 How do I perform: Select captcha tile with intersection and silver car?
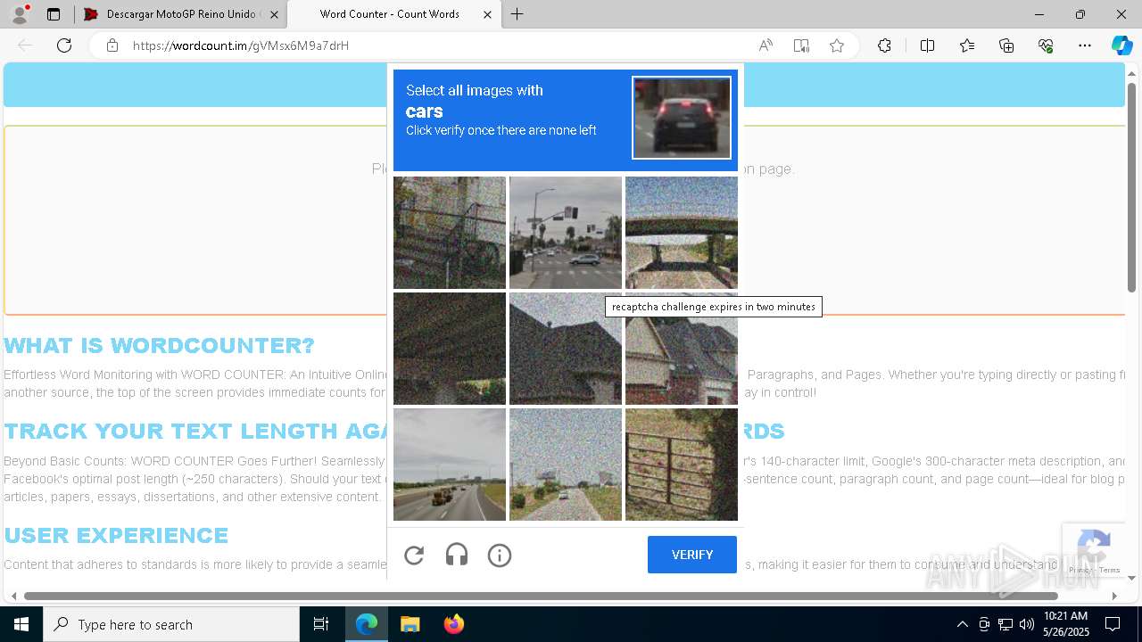(x=566, y=233)
